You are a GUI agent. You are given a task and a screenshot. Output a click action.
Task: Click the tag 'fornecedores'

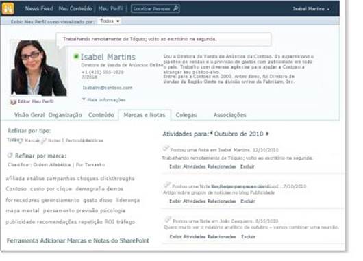pyautogui.click(x=23, y=200)
